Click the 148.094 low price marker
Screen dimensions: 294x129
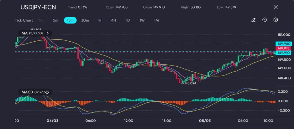(x=190, y=83)
